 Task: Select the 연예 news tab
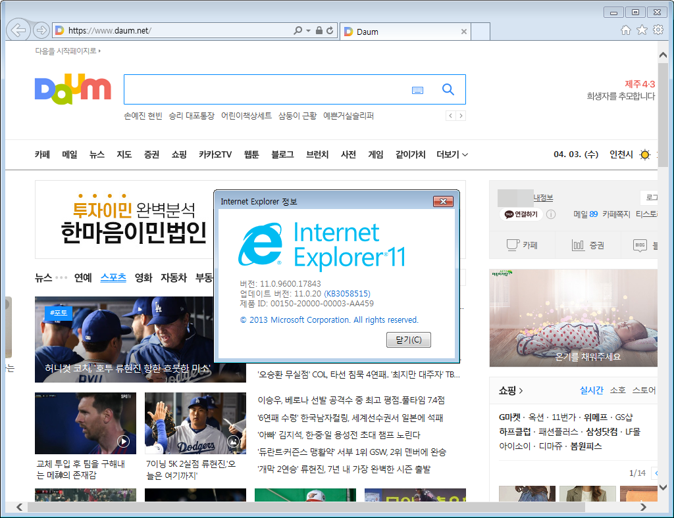[83, 278]
